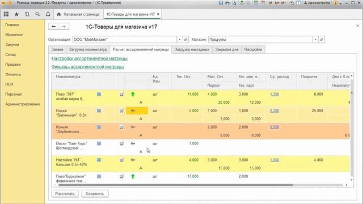Open the Организация field open-link button

tap(185, 40)
